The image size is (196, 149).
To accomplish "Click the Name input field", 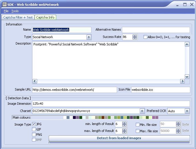I will coord(62,30).
